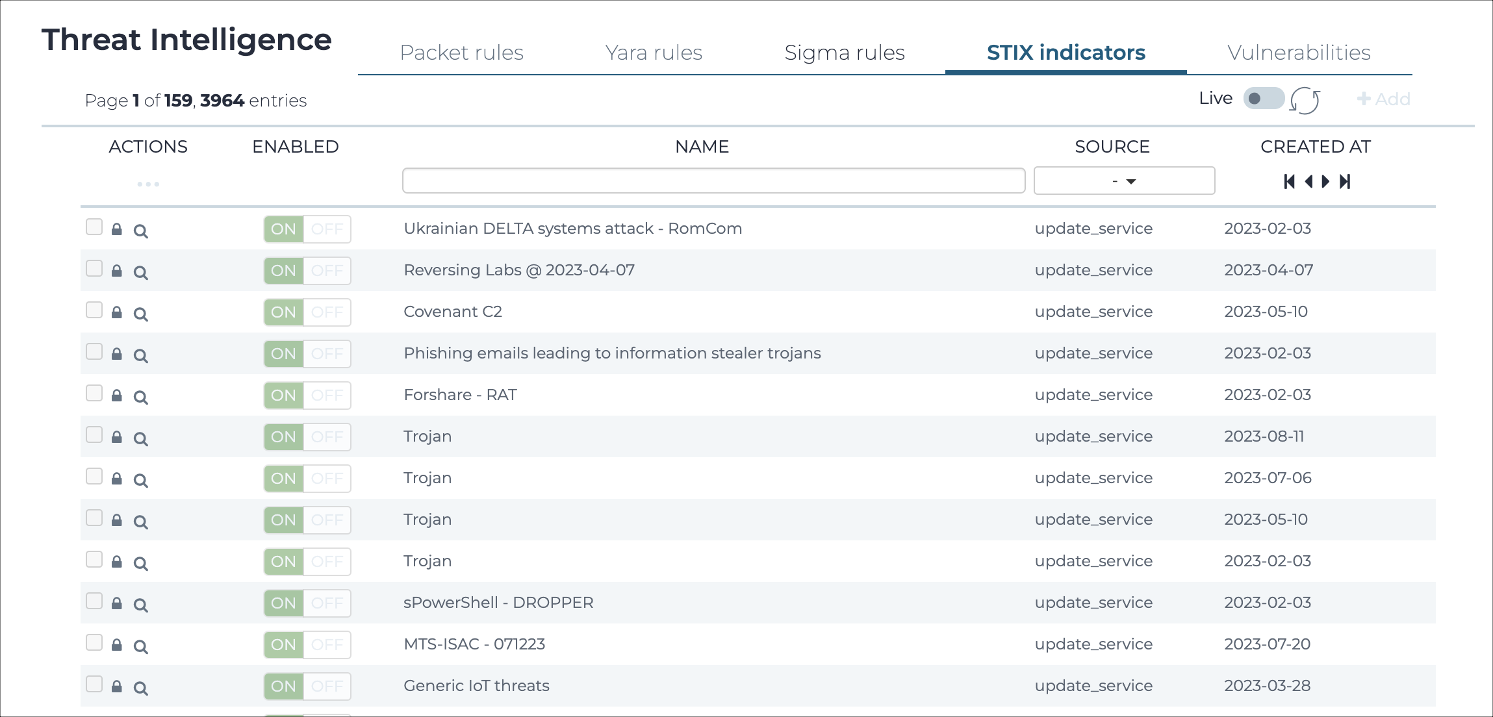Go to Vulnerabilities tab

pos(1299,53)
